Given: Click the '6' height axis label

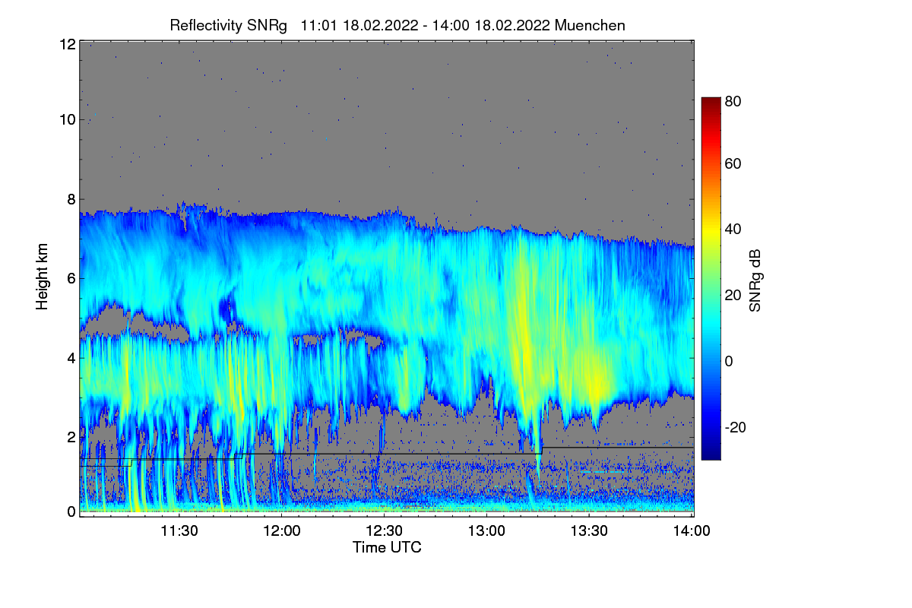Looking at the screenshot, I should [70, 279].
